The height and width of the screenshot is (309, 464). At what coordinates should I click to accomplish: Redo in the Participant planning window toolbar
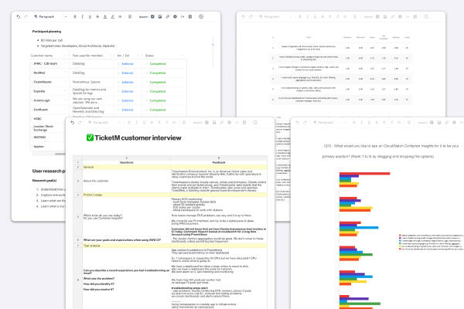[26, 17]
